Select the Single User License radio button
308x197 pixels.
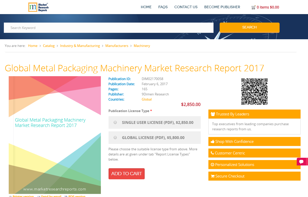pos(115,122)
